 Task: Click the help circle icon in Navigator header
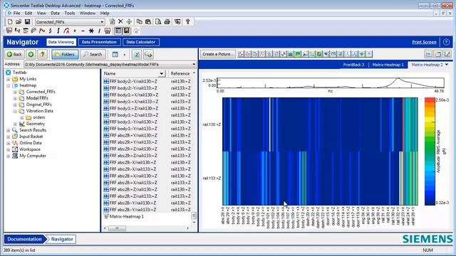point(446,42)
